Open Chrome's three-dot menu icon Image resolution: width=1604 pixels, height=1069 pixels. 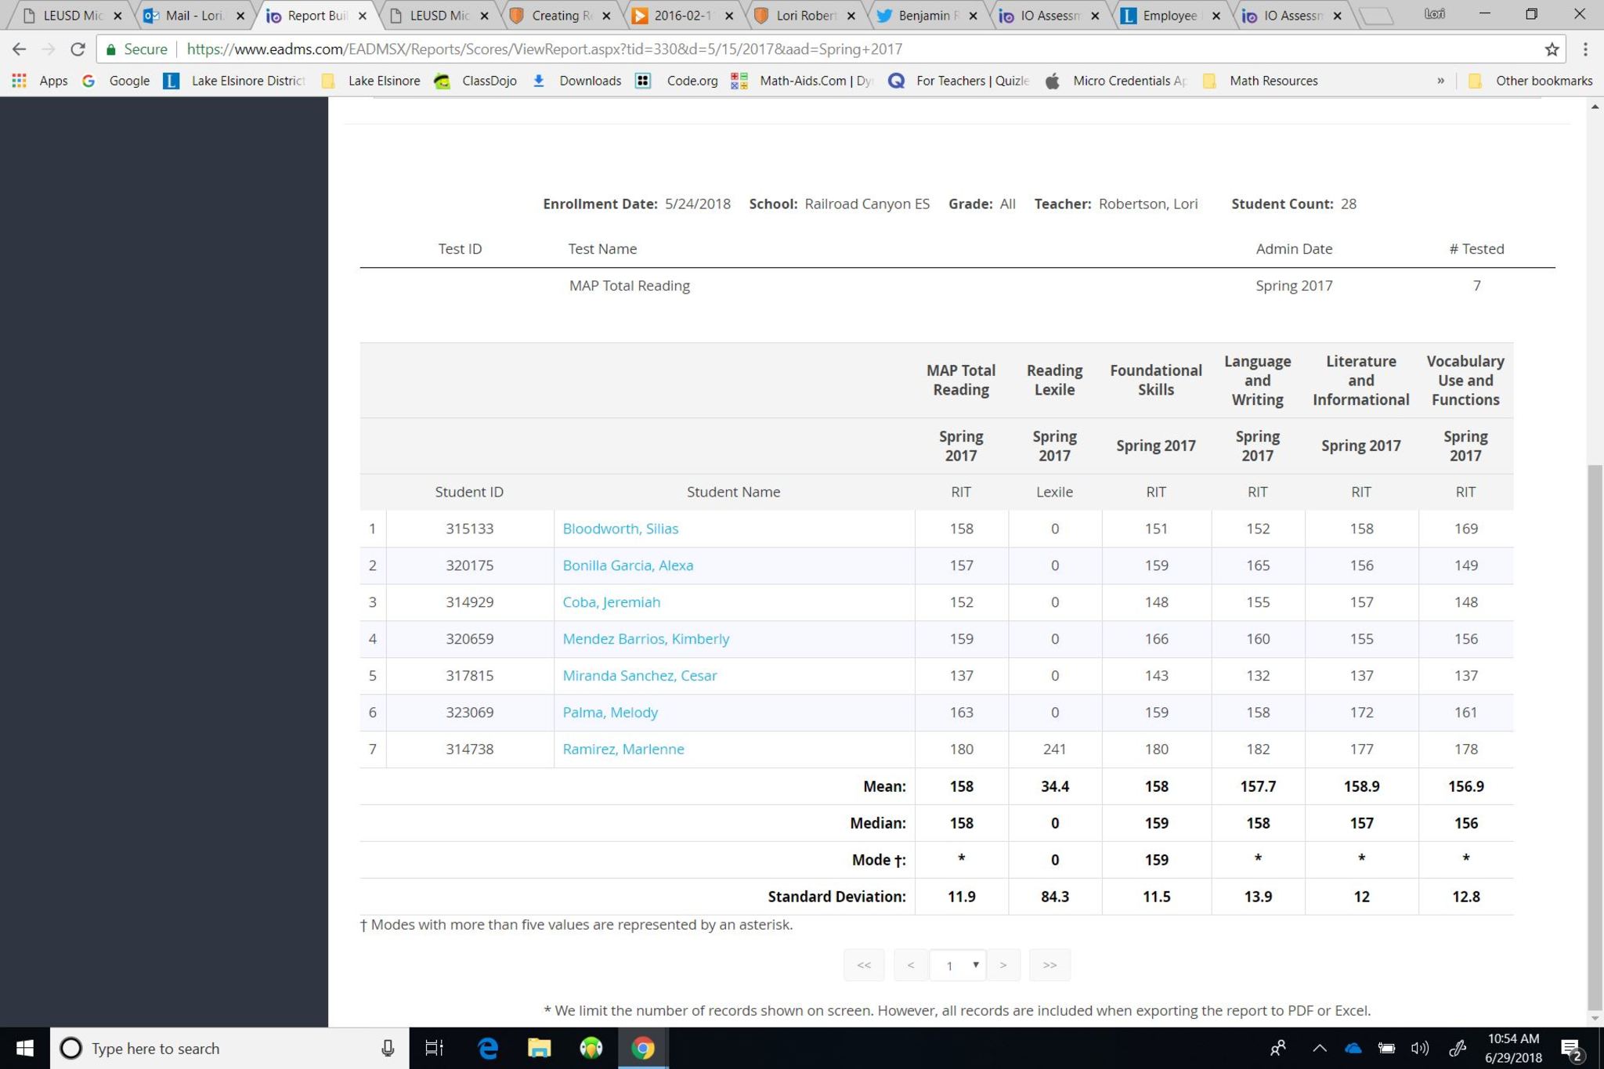pyautogui.click(x=1585, y=49)
